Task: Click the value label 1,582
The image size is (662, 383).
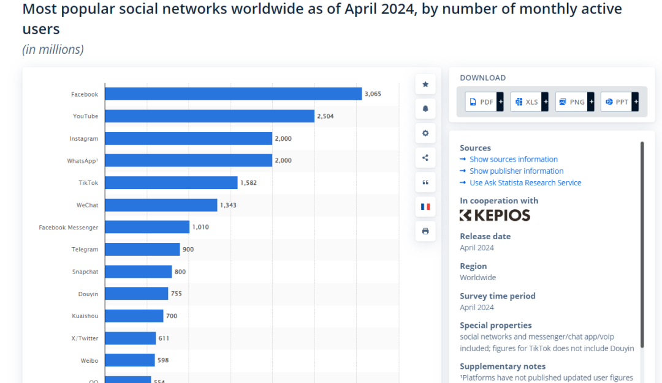Action: click(x=249, y=183)
